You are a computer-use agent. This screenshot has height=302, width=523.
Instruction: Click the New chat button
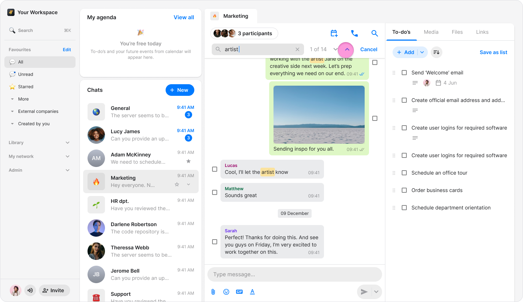180,90
